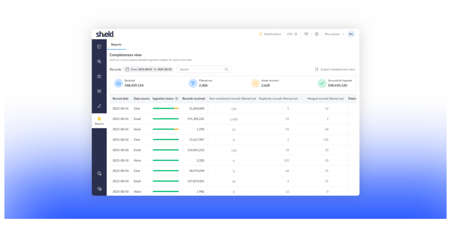Open the briefcase sidebar icon

pos(99,76)
